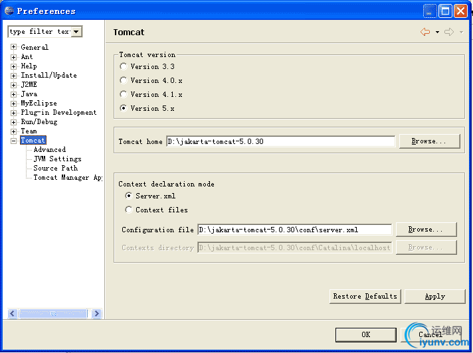Click Browse next to Tomcat home
Image resolution: width=473 pixels, height=353 pixels.
click(x=429, y=141)
